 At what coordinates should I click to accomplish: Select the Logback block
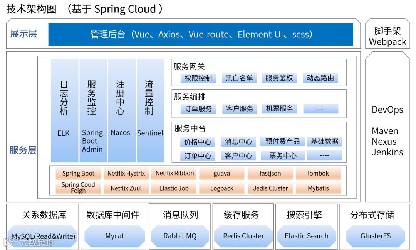click(222, 188)
